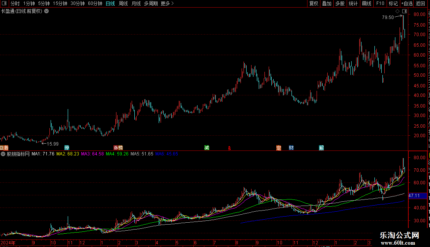Click the 减 event marker
Image resolution: width=430 pixels, height=247 pixels.
(x=207, y=148)
